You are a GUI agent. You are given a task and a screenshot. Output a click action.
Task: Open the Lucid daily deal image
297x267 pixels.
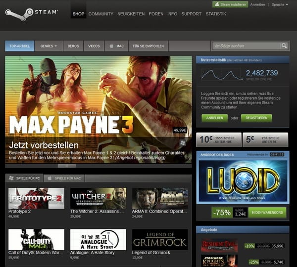[243, 181]
